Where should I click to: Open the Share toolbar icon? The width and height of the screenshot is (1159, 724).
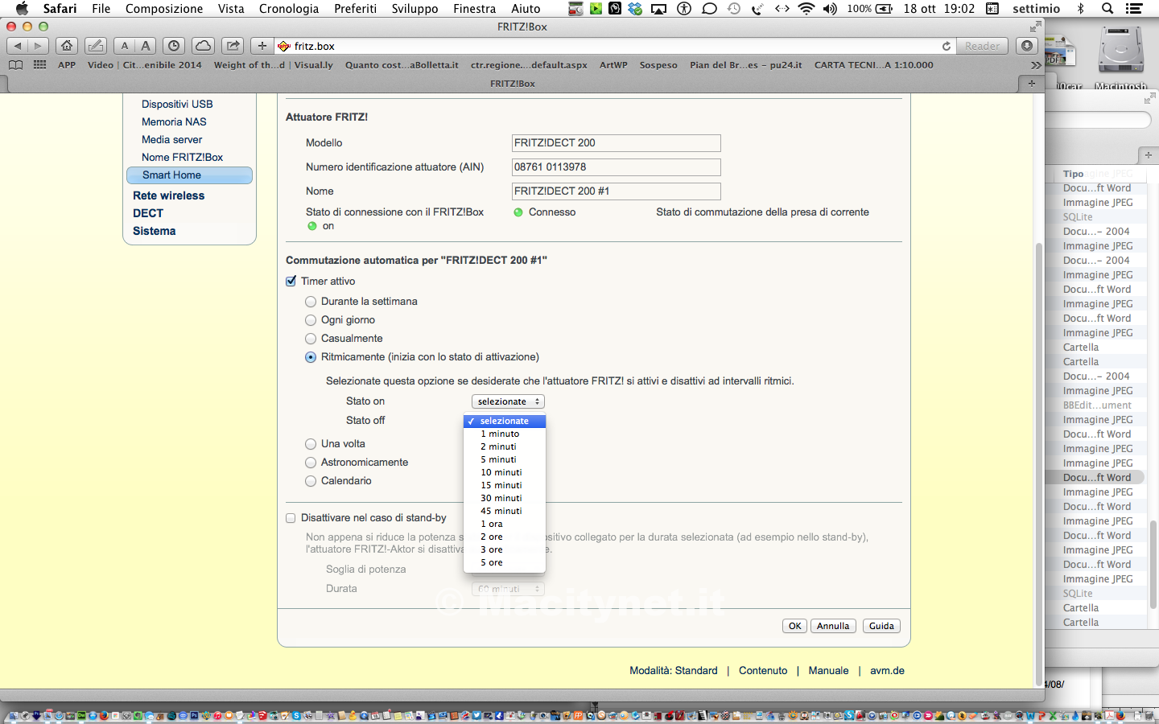pos(233,46)
